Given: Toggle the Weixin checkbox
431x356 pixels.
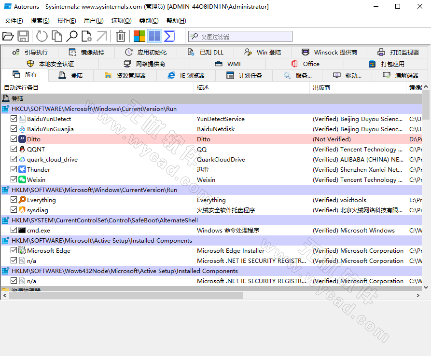Looking at the screenshot, I should 14,179.
